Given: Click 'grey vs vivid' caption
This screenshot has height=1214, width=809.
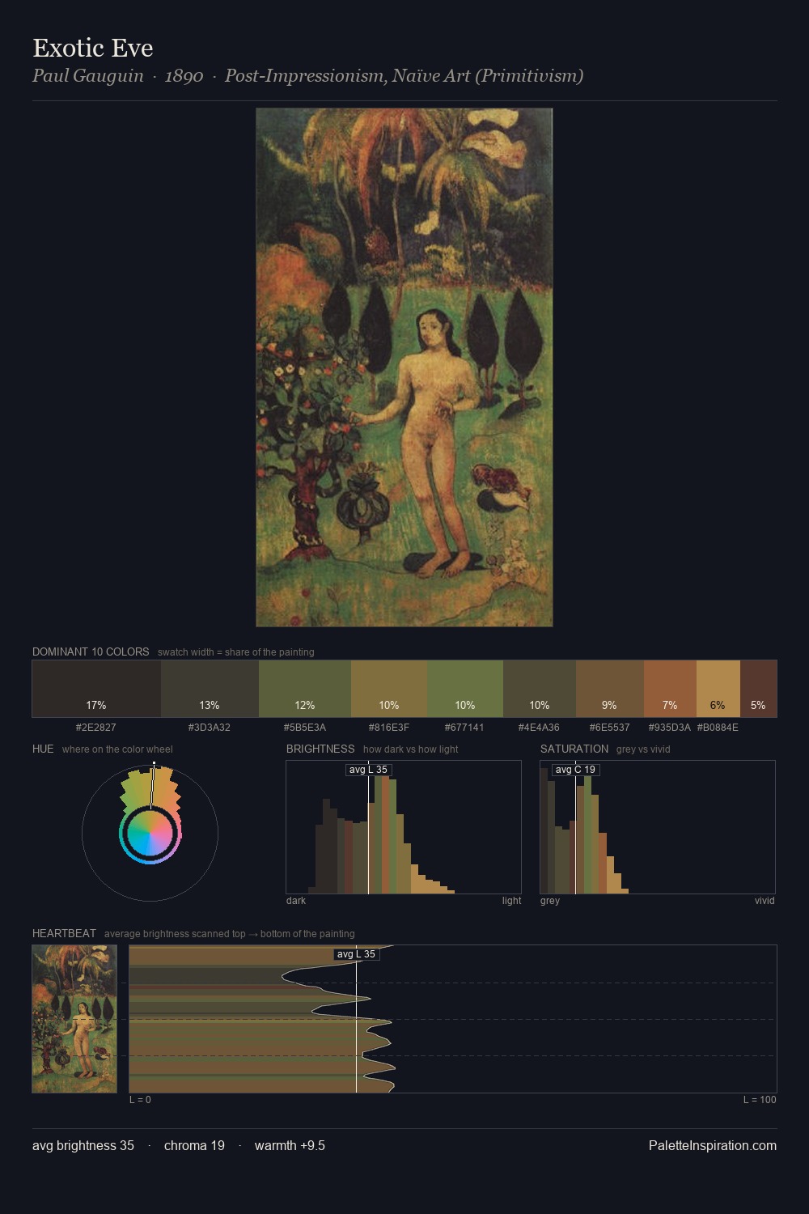Looking at the screenshot, I should coord(643,749).
